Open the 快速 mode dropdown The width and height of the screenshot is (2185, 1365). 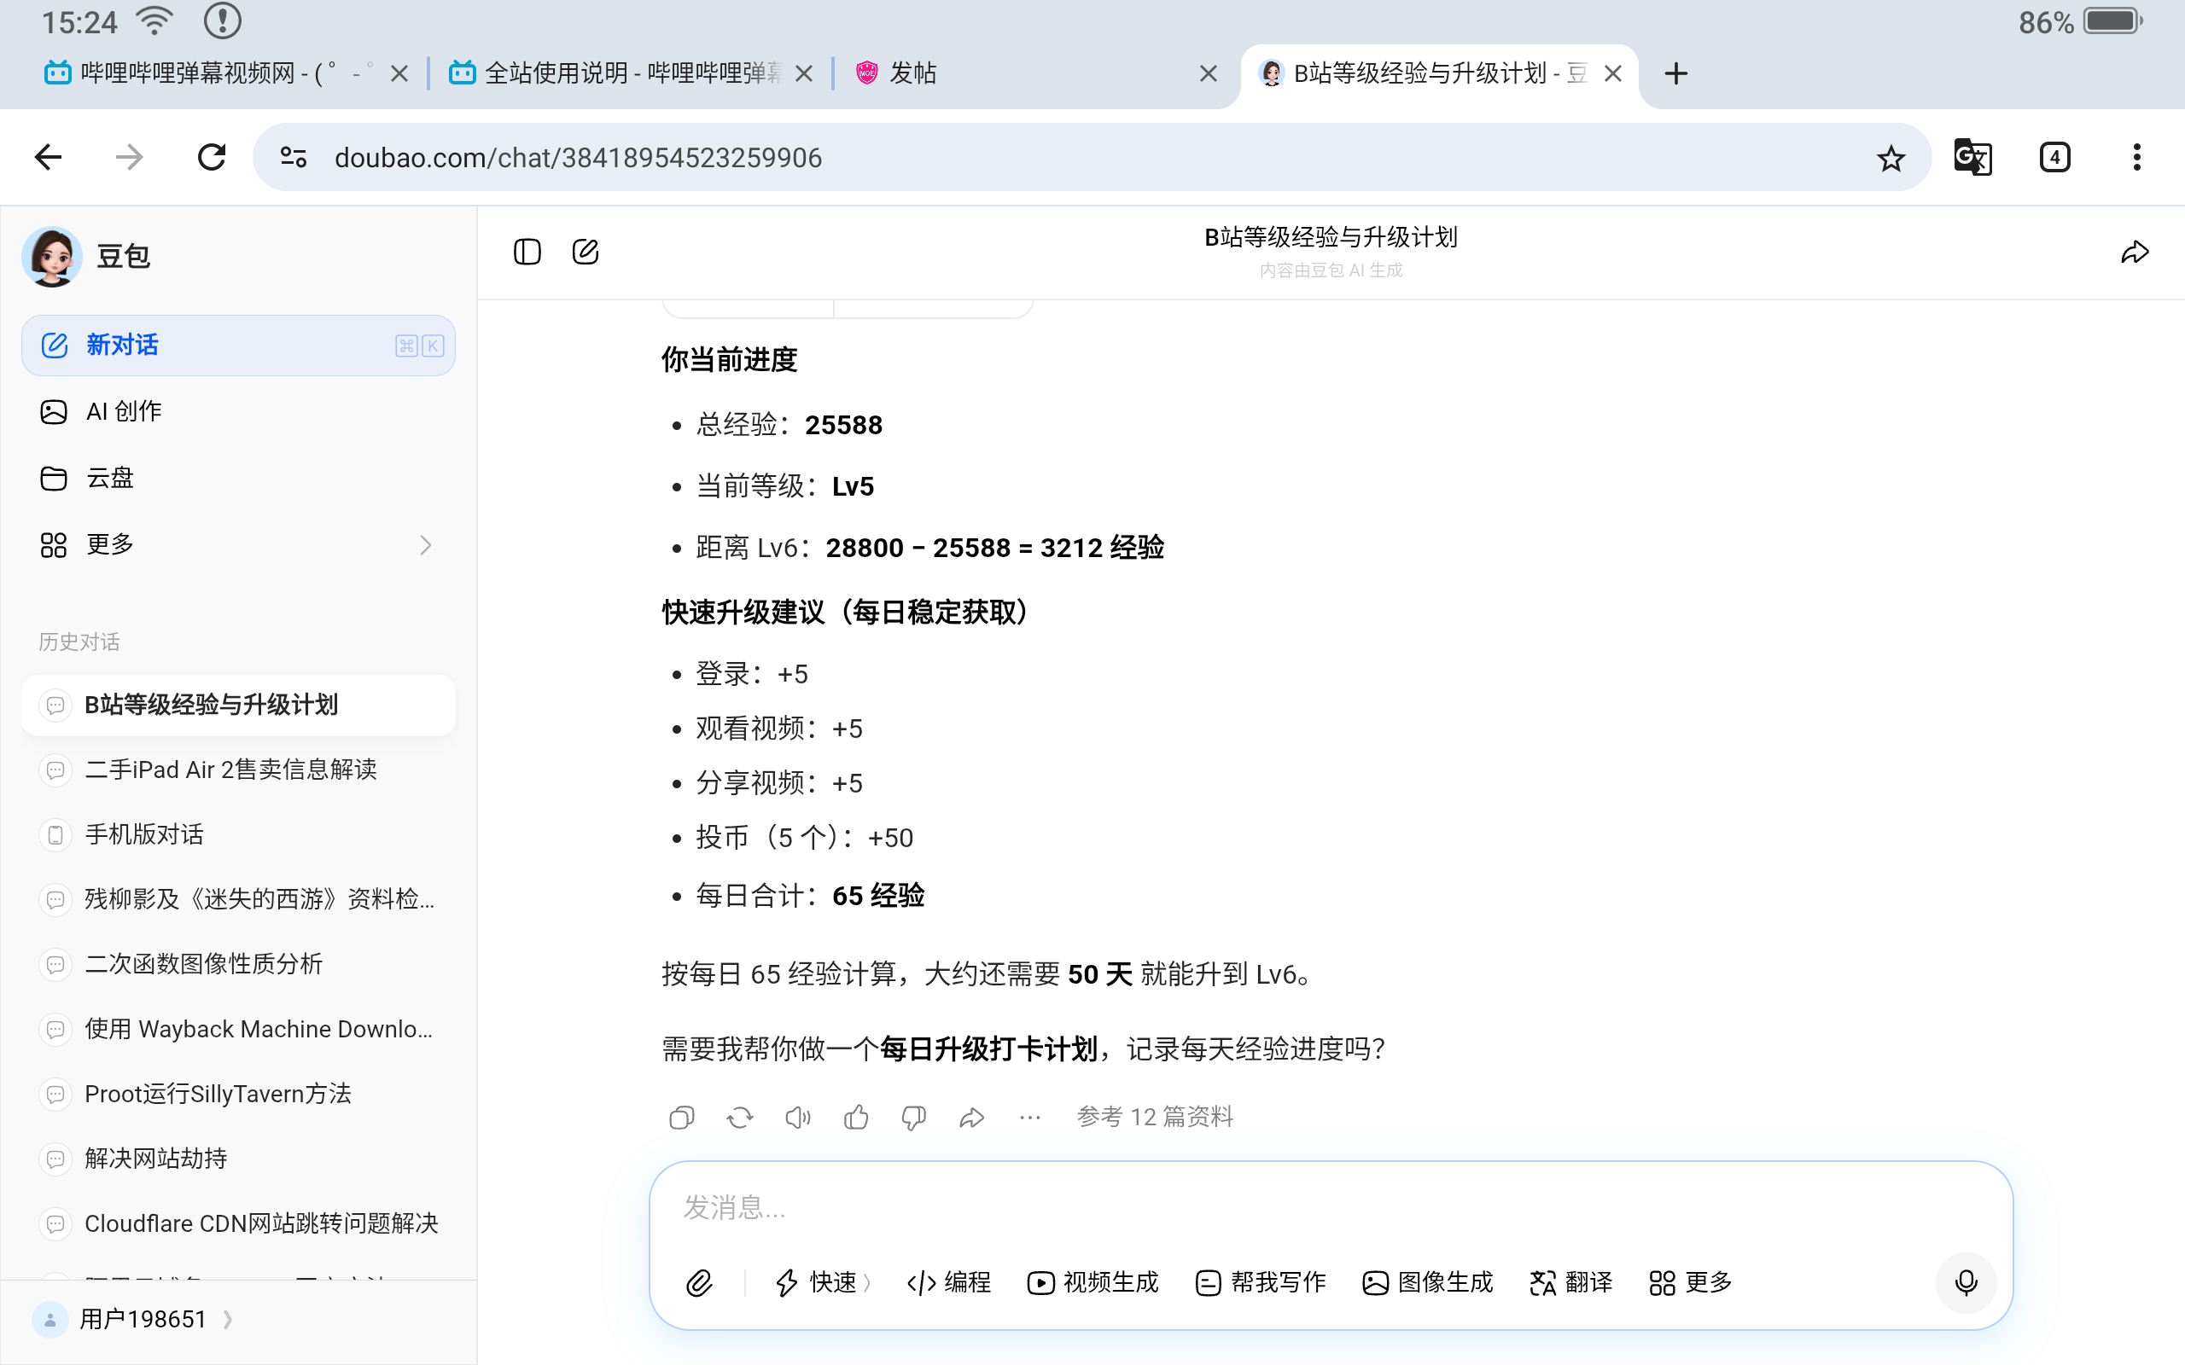823,1282
